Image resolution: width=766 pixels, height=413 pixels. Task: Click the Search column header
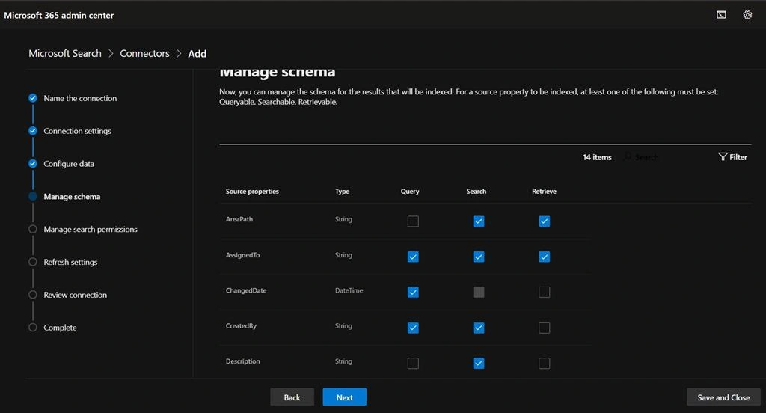[x=477, y=191]
